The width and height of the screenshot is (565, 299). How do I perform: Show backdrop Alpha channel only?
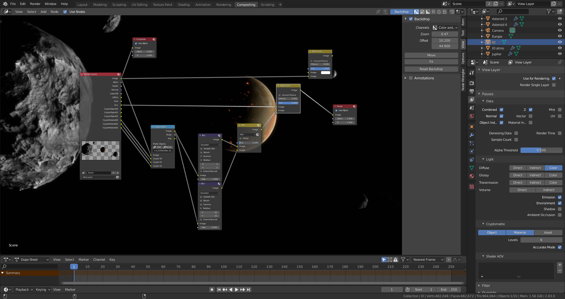click(x=428, y=12)
